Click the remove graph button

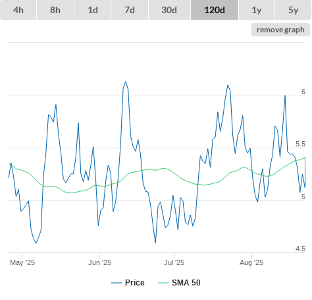[280, 30]
